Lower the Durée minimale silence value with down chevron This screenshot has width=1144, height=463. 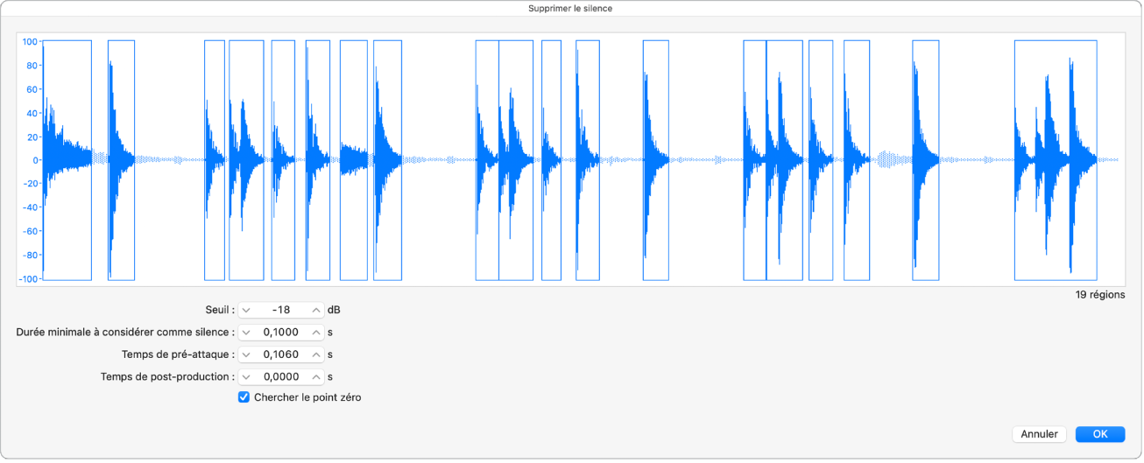coord(246,333)
